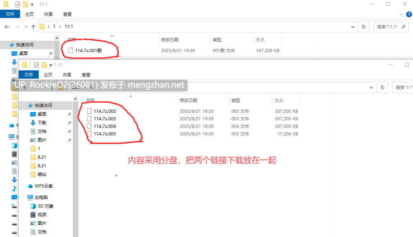
Task: Open 视频 in sidebar
Action: click(x=42, y=215)
